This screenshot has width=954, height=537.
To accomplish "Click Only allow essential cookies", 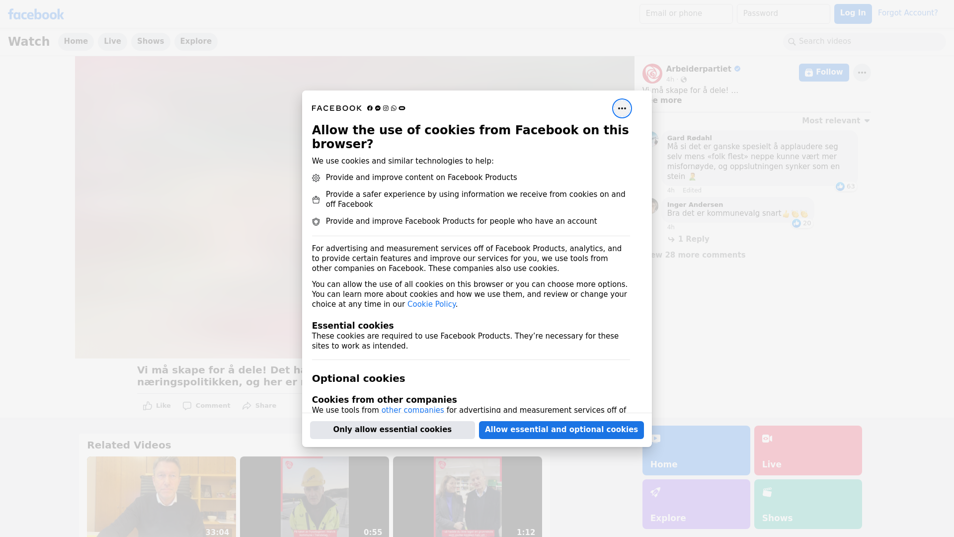I will (x=393, y=430).
